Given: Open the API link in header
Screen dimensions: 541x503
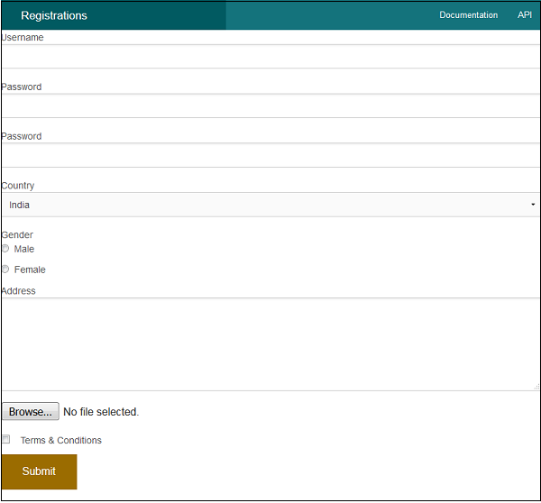Looking at the screenshot, I should pyautogui.click(x=525, y=14).
